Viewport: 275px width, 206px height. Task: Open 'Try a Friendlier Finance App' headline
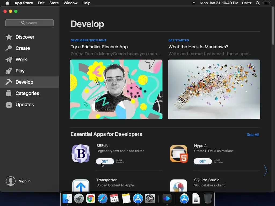[99, 47]
